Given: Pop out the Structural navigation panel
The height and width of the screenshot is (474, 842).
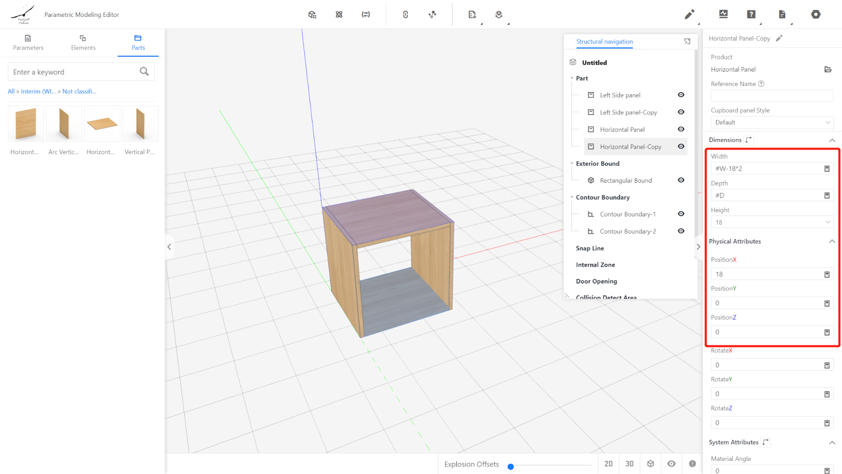Looking at the screenshot, I should pyautogui.click(x=687, y=42).
